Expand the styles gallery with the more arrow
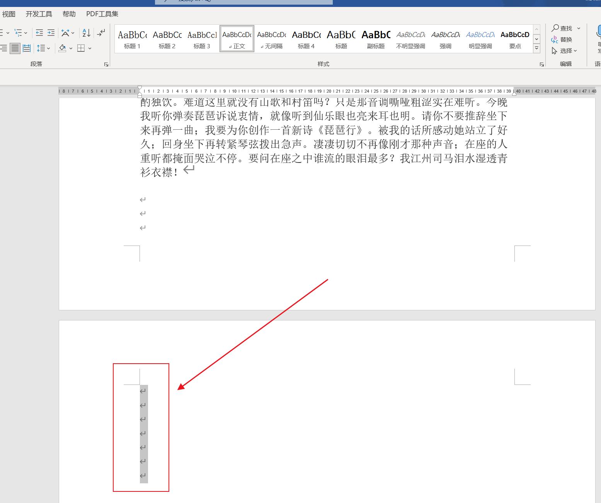 (536, 47)
